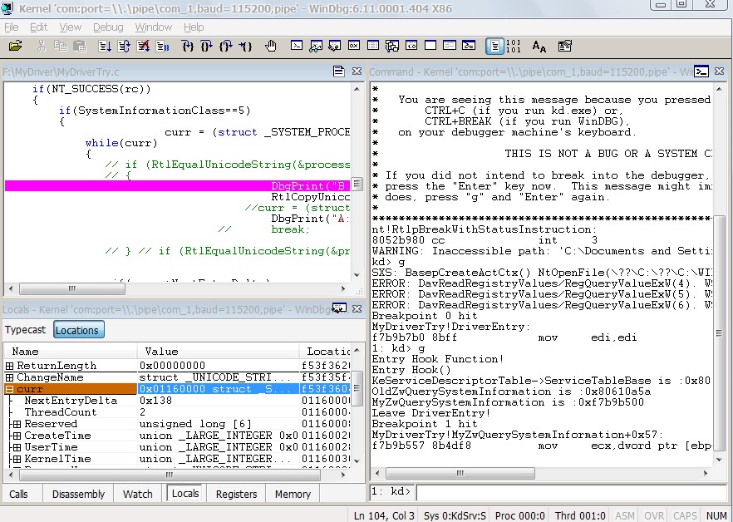Click the Break execution toolbar icon
733x522 pixels.
pyautogui.click(x=162, y=46)
